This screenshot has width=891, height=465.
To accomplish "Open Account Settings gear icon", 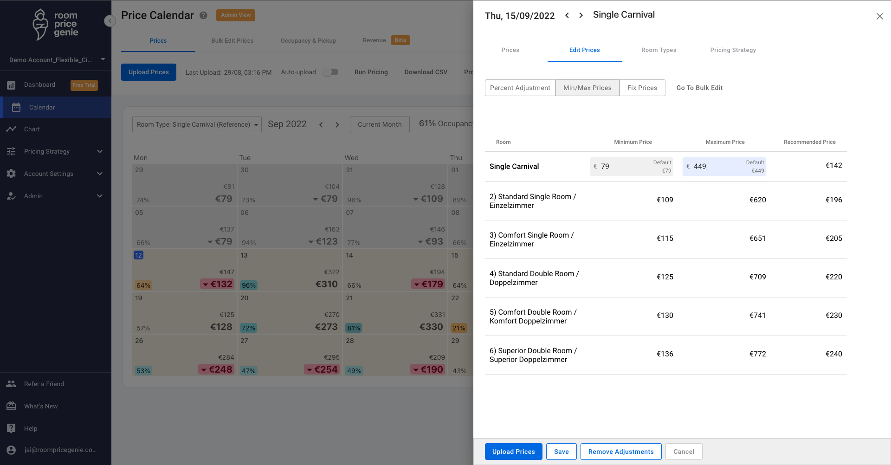I will [x=11, y=174].
